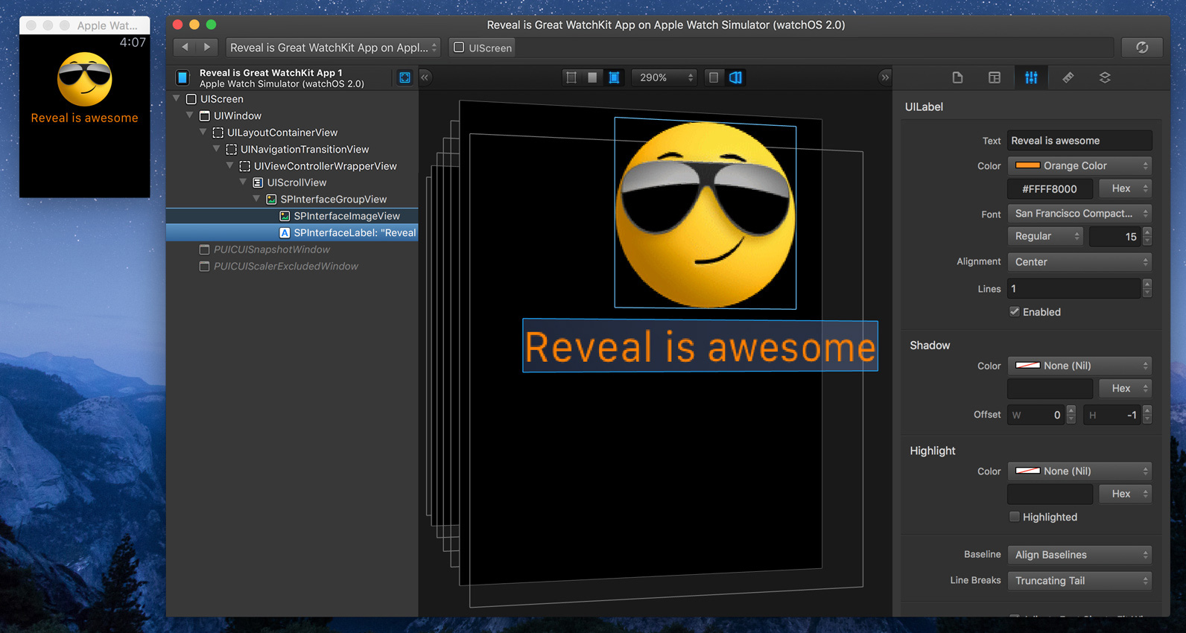Click the UIWindow row in outline

pyautogui.click(x=292, y=115)
